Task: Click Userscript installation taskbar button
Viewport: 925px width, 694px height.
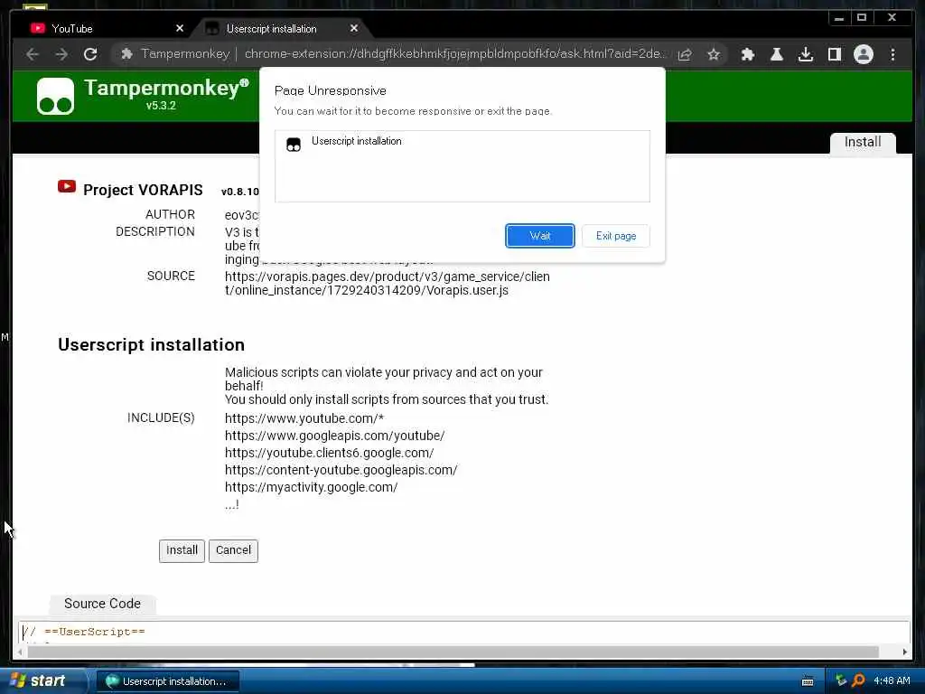Action: (167, 681)
